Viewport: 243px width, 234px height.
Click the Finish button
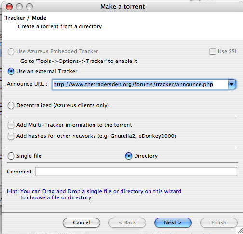[x=219, y=222]
